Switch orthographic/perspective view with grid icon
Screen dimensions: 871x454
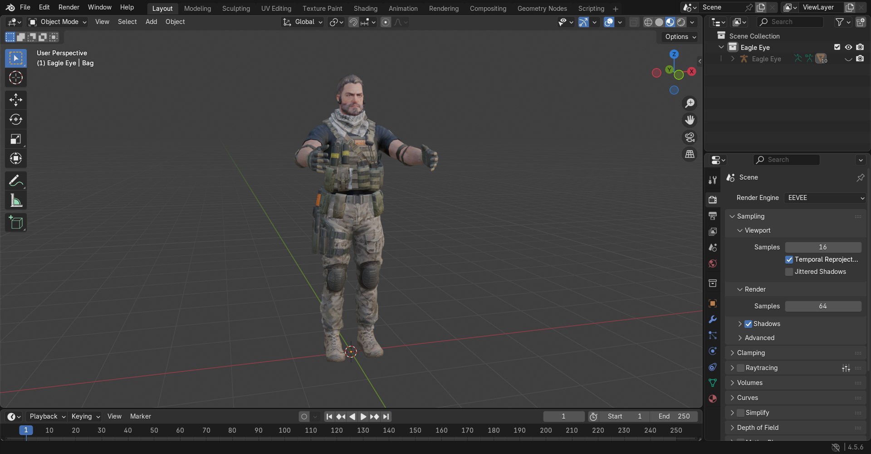[x=690, y=154]
